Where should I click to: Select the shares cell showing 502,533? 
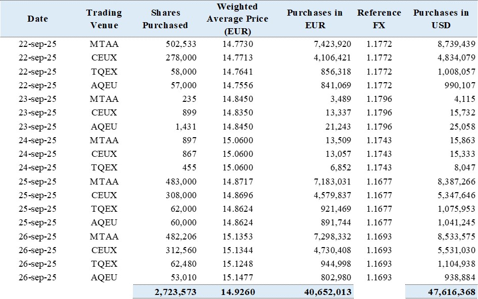tap(181, 44)
